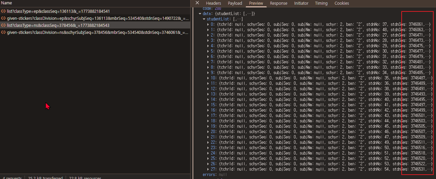Switch to the Response tab
Screen dimensions: 436x179
pyautogui.click(x=278, y=3)
